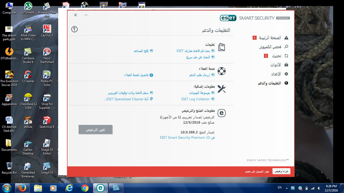
Task: Select Itinerary Print Out desktop icon
Action: [x=47, y=10]
